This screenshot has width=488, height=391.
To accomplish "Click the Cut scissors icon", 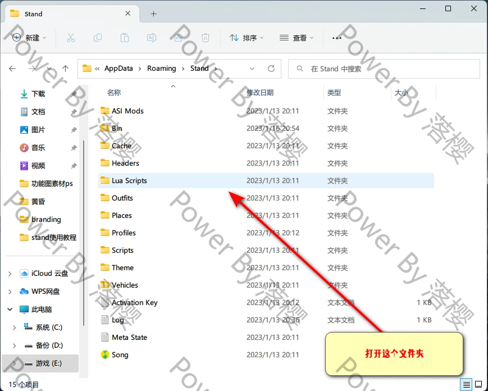I will (71, 38).
